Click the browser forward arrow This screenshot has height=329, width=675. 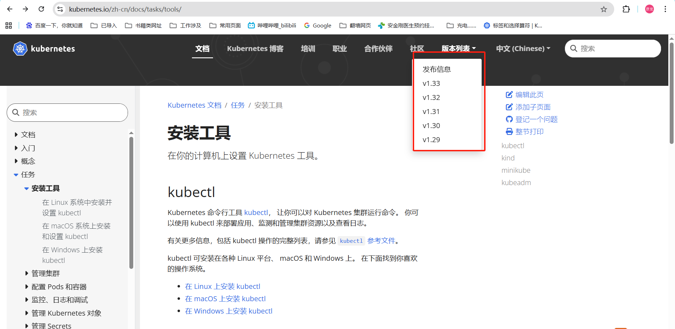click(25, 9)
